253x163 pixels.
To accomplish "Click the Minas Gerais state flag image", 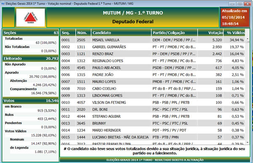I will [x=30, y=17].
